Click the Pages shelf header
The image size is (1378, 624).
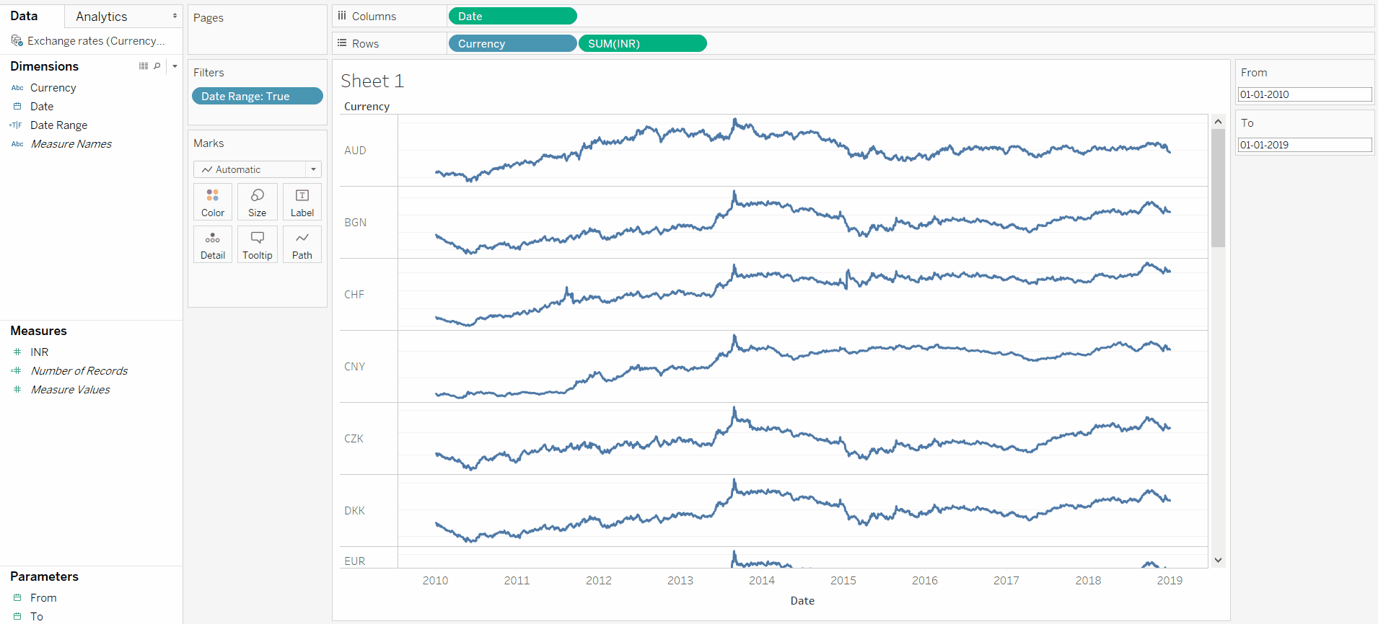209,18
